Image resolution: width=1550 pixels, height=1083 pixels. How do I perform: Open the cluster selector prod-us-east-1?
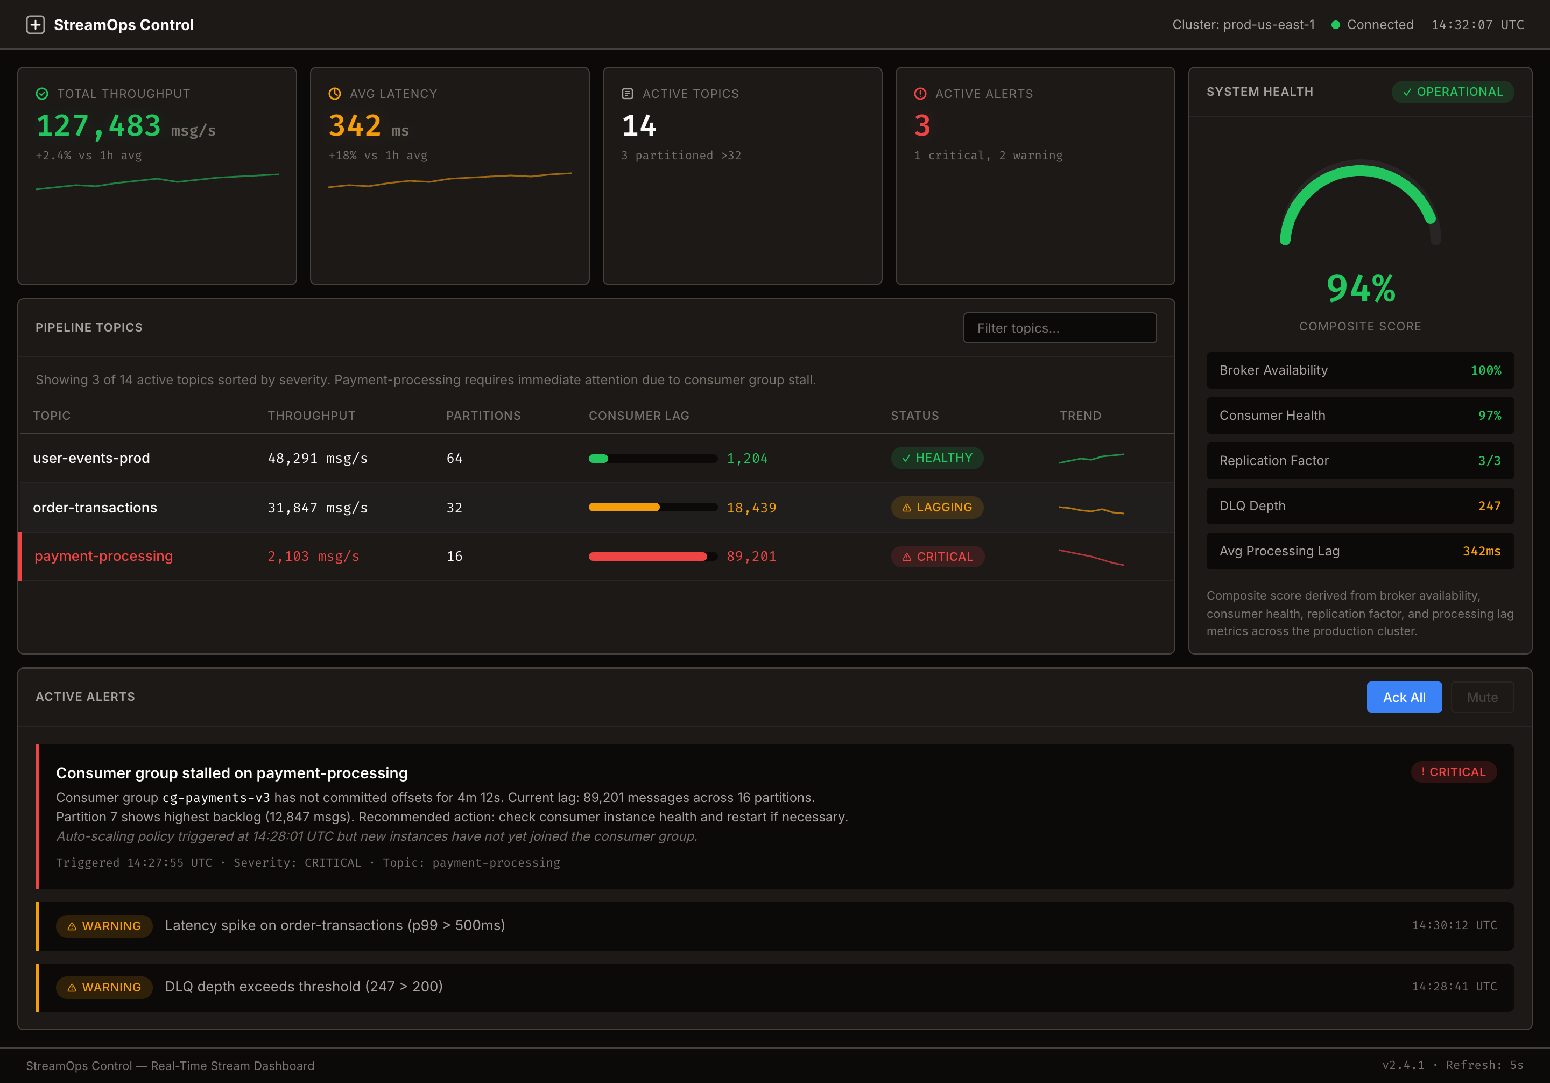1244,24
